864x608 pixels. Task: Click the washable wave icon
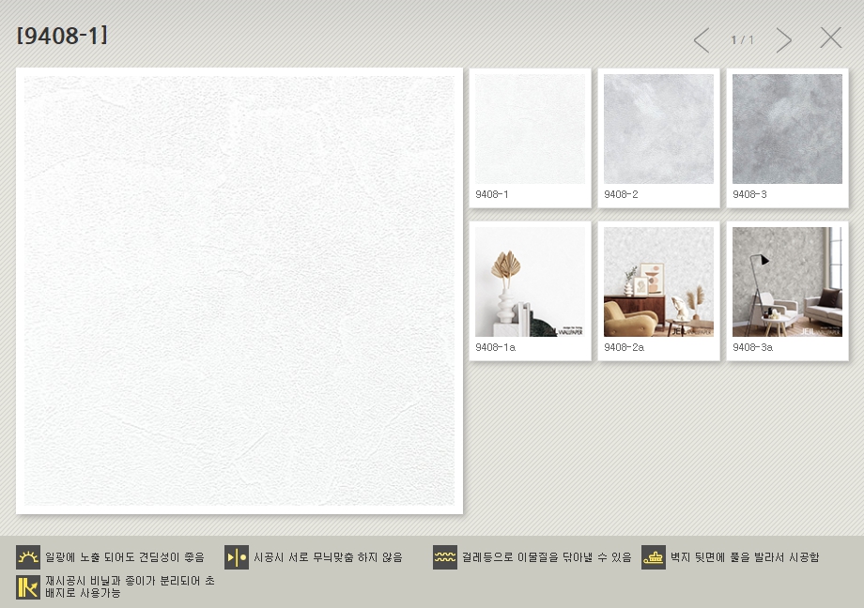445,557
